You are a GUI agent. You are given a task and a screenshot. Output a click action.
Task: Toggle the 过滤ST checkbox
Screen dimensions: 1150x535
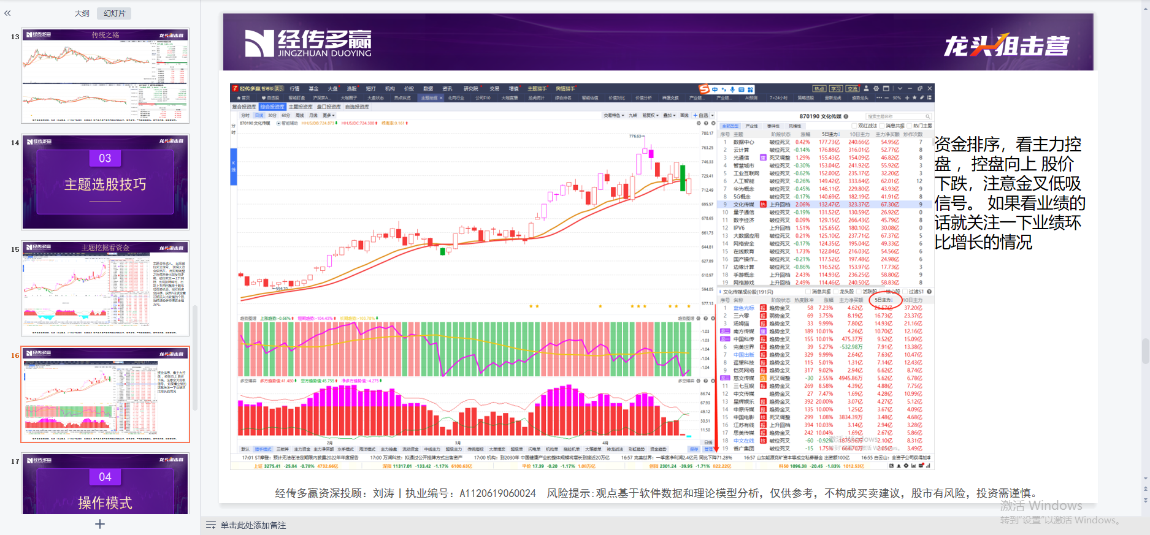pos(905,292)
